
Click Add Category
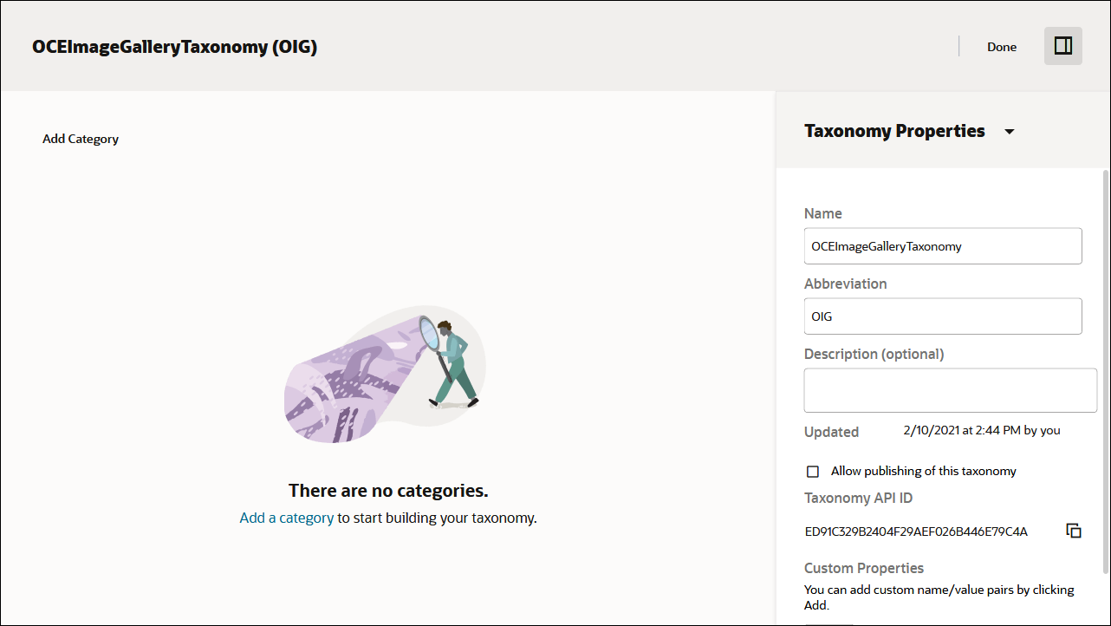[80, 138]
